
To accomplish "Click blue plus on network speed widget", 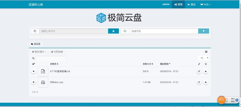I will point(237,100).
